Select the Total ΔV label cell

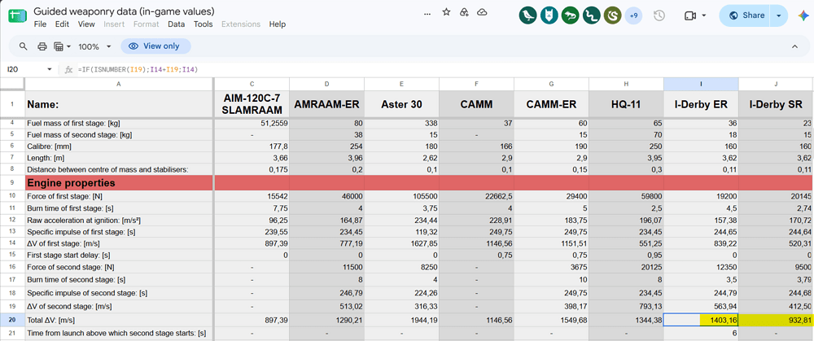click(x=119, y=320)
